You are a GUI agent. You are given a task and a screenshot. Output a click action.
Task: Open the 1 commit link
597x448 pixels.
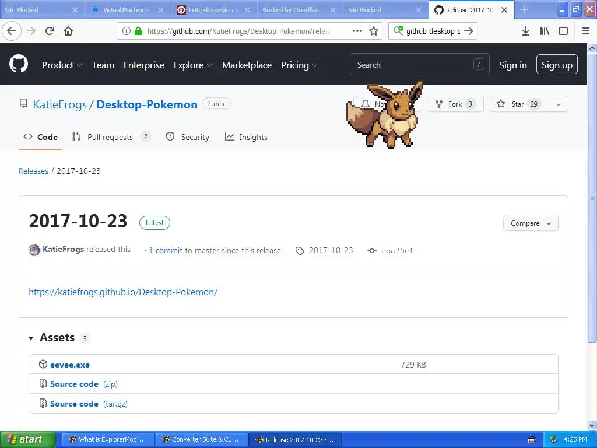coord(165,251)
